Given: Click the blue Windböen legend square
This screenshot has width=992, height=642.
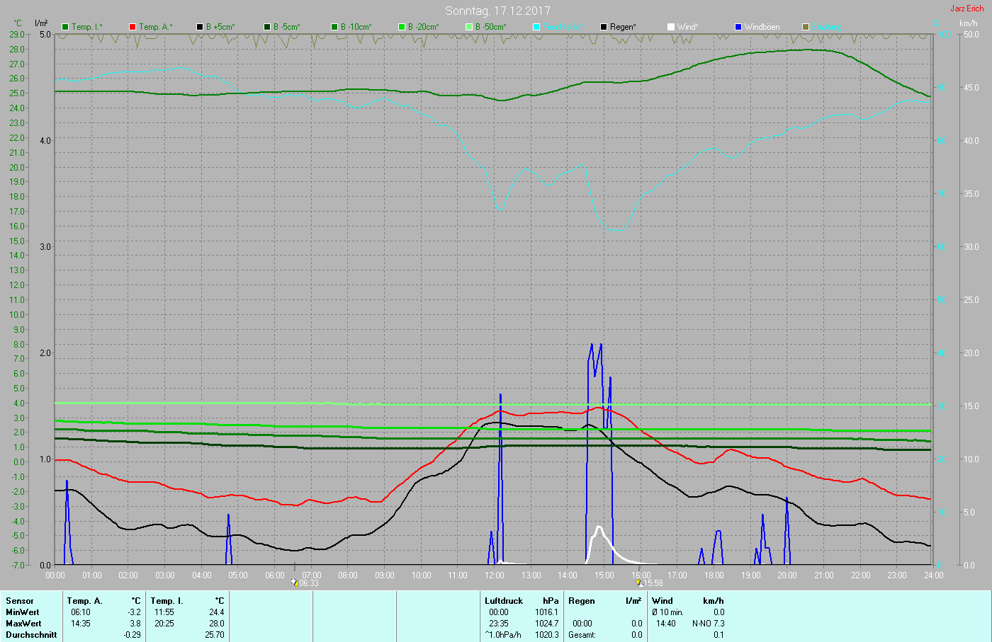Looking at the screenshot, I should click(x=738, y=27).
